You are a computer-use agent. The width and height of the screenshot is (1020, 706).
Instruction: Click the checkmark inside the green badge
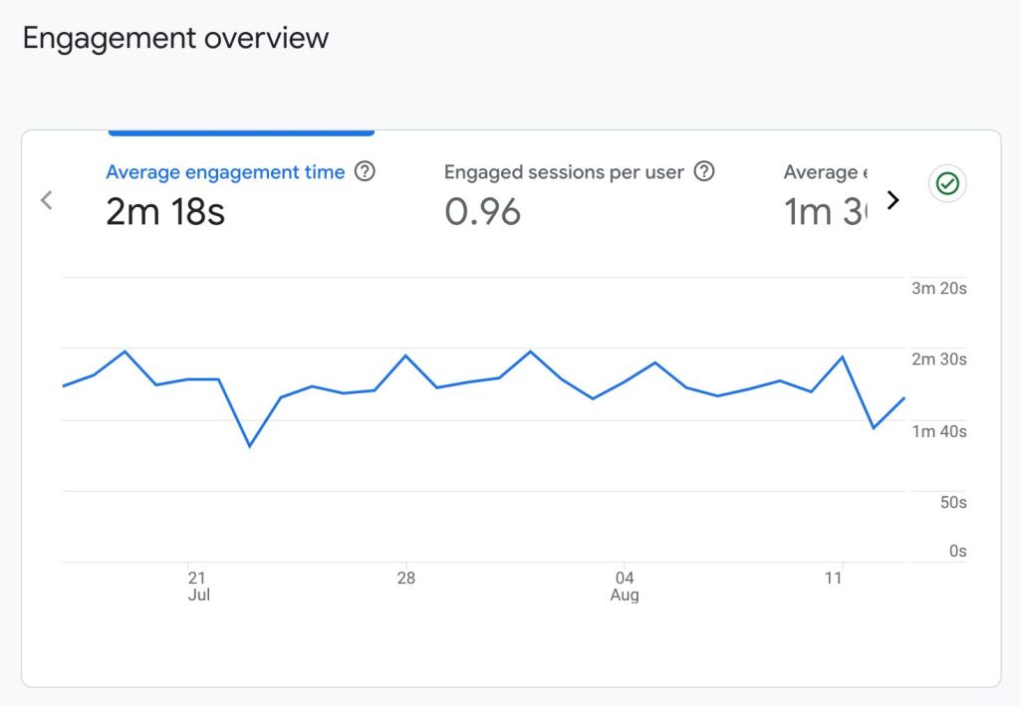947,183
